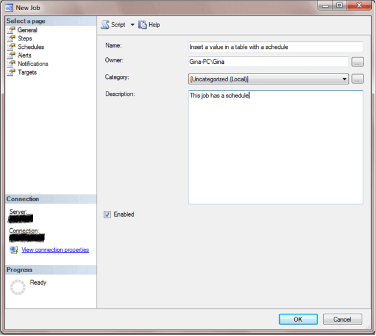Focus the job Name field
Screen dimensions: 376x336
[276, 47]
